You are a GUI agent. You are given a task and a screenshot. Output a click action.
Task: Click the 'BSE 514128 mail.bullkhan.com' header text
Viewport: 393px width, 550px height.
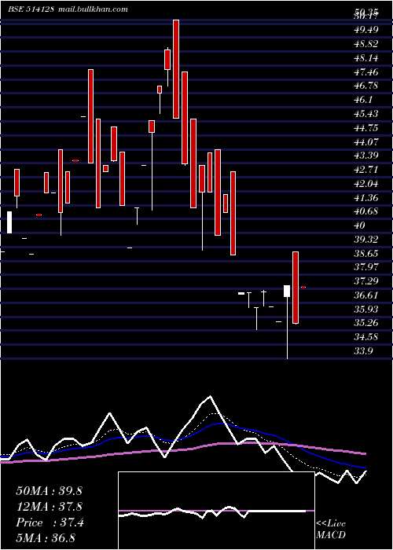tap(68, 9)
